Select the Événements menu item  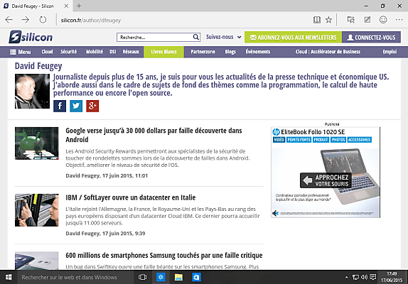click(x=258, y=52)
